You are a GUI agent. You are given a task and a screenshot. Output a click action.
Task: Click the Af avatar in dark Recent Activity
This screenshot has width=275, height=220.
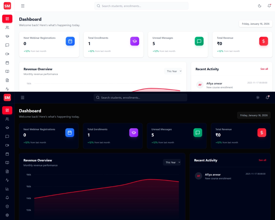[x=199, y=176]
